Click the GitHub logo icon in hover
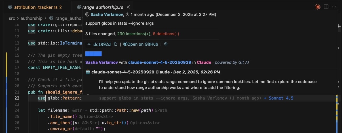 pos(125,44)
